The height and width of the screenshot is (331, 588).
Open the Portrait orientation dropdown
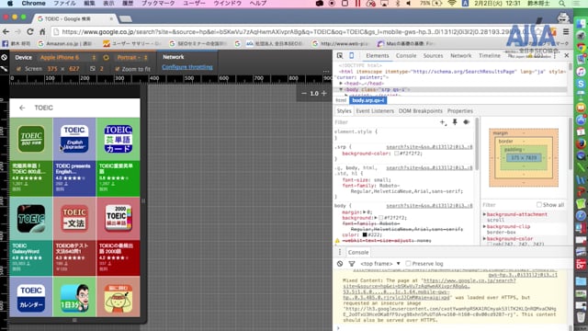click(x=132, y=57)
